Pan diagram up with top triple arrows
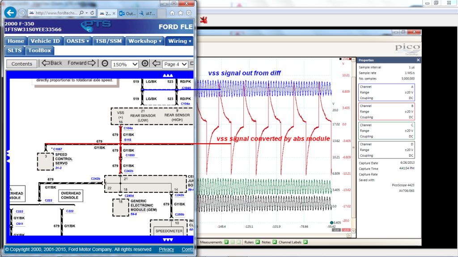The image size is (458, 257). (x=168, y=75)
